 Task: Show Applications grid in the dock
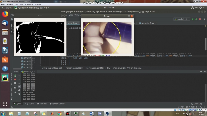tap(5, 104)
